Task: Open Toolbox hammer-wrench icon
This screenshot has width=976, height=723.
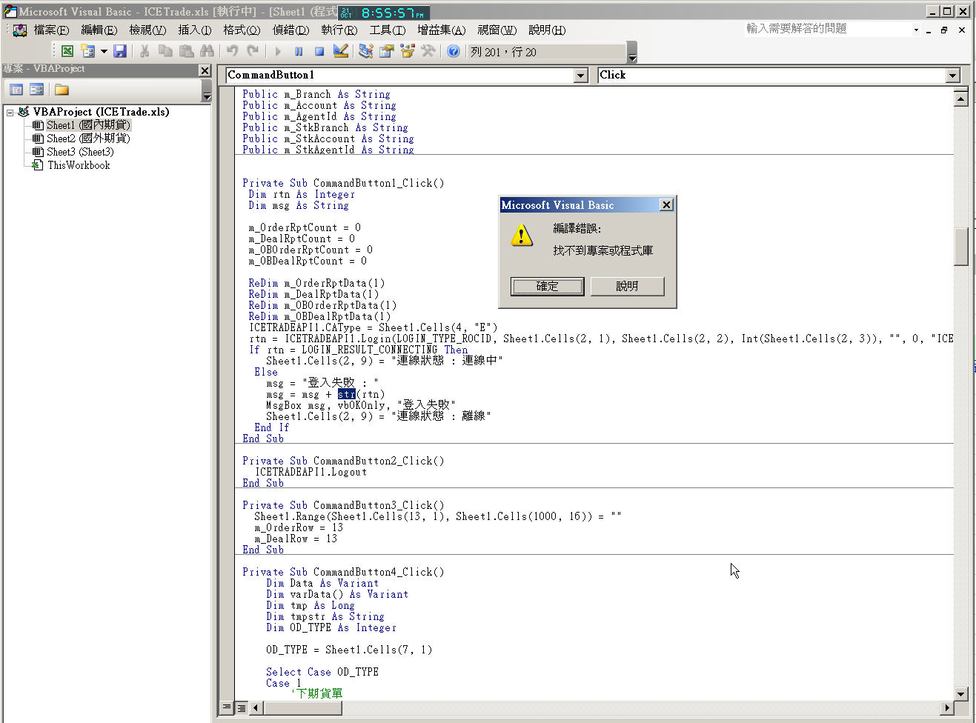Action: (x=428, y=51)
